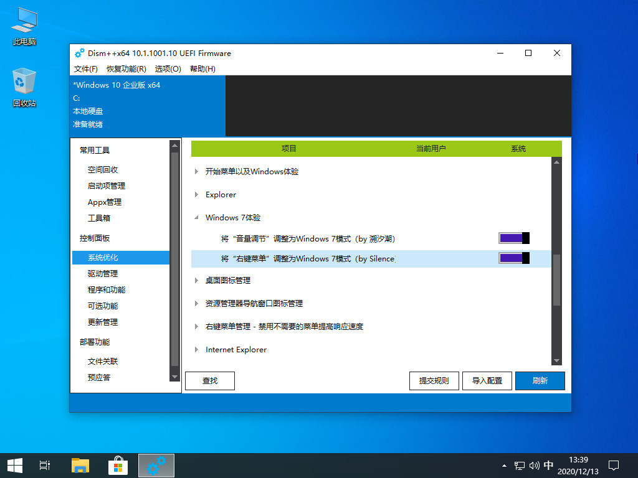
Task: Click the 导入配置 button
Action: (x=487, y=380)
